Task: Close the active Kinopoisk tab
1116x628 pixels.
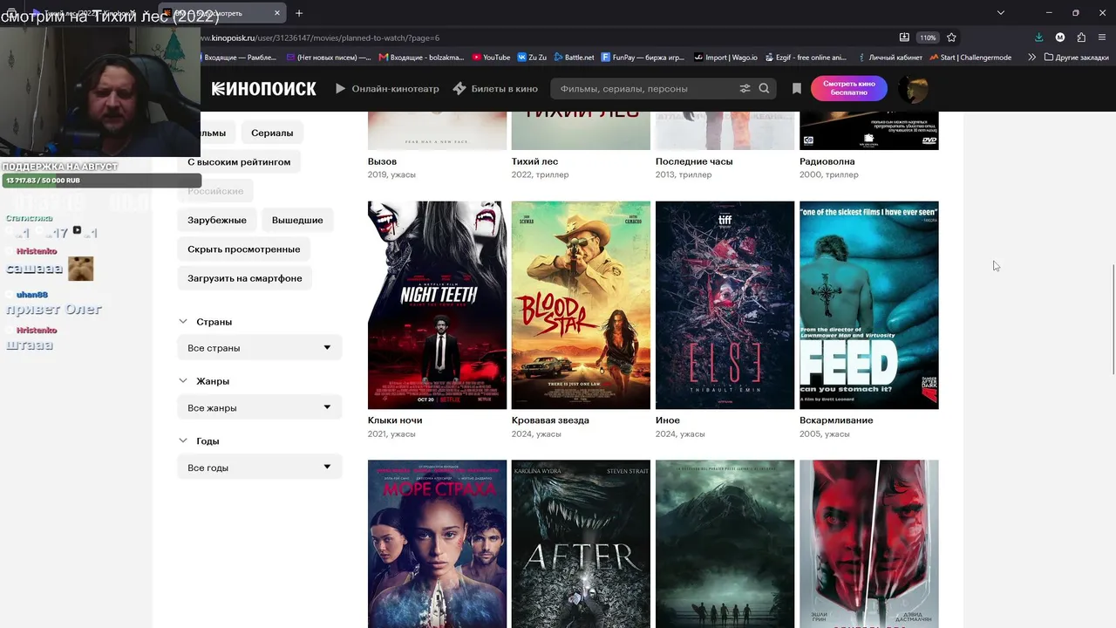Action: (x=277, y=13)
